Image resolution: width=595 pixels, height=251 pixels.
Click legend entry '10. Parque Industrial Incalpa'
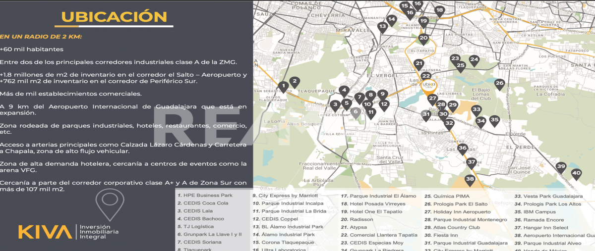(288, 203)
